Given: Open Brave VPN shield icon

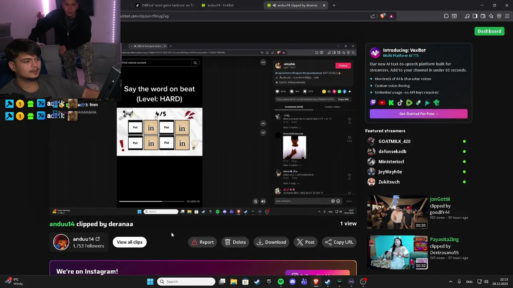Looking at the screenshot, I should (x=499, y=16).
